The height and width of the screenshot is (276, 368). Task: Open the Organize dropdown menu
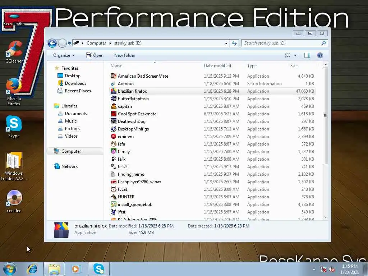coord(64,55)
